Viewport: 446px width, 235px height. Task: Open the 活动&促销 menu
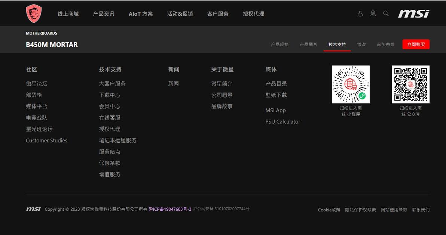coord(180,14)
